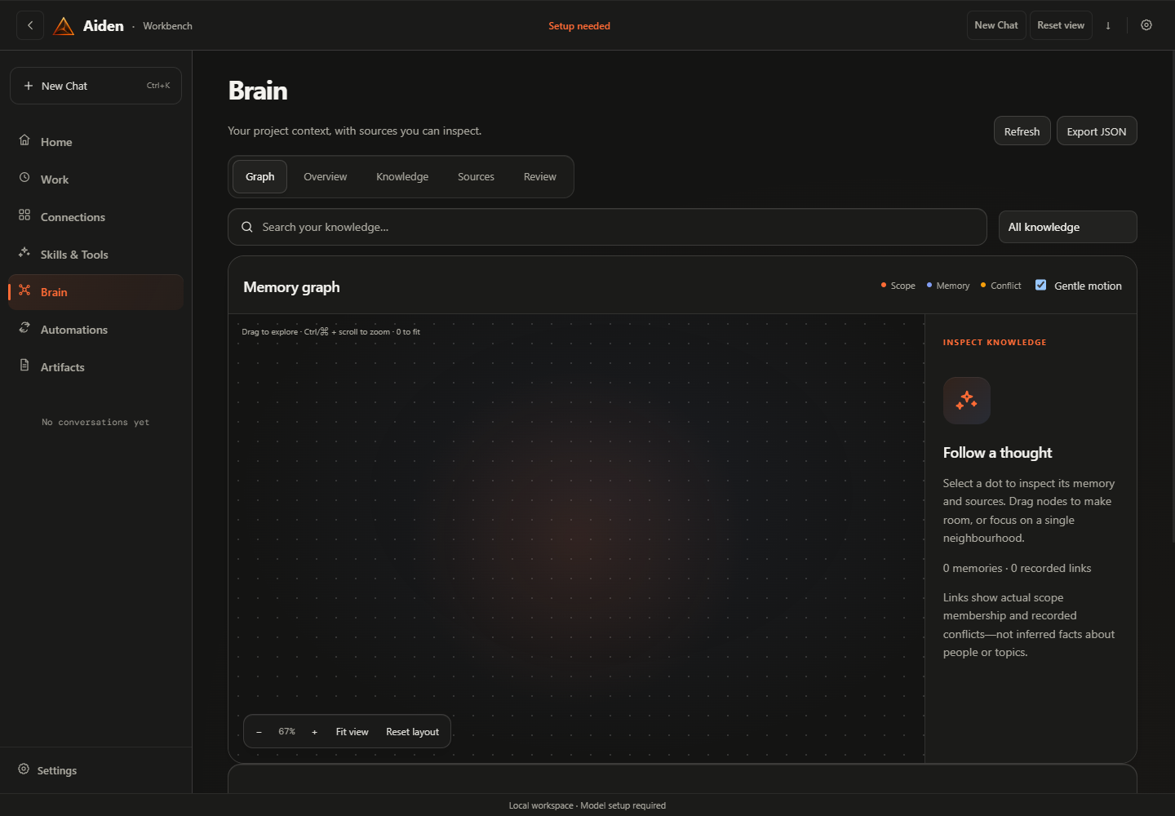
Task: Click the Export JSON button
Action: (x=1097, y=131)
